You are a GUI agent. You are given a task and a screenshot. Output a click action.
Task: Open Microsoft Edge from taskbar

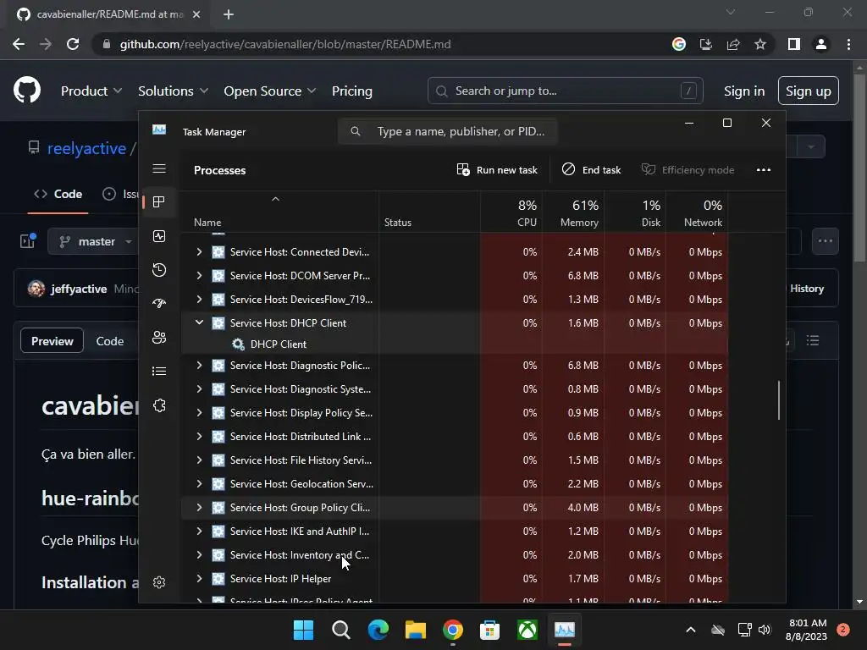pyautogui.click(x=378, y=630)
